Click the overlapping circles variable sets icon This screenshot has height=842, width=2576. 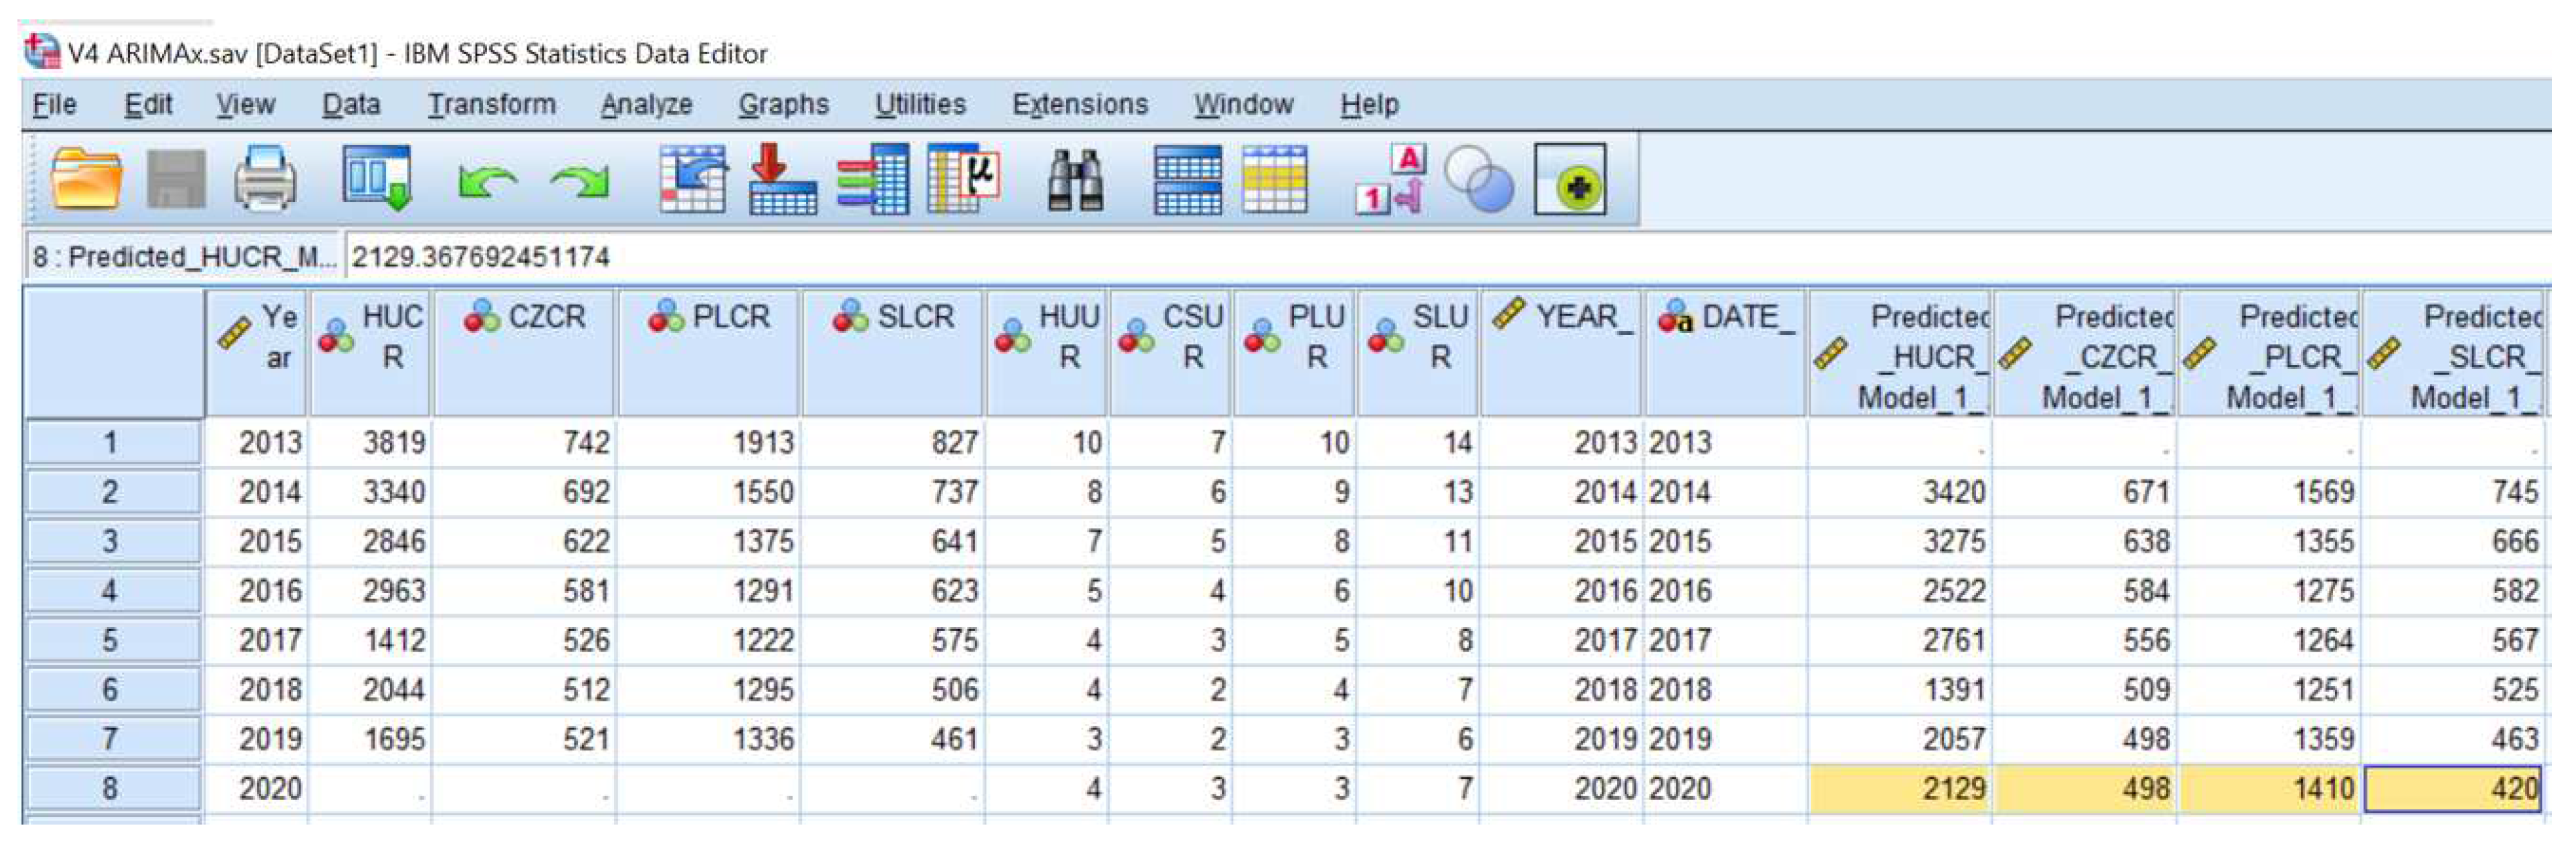pos(1479,181)
